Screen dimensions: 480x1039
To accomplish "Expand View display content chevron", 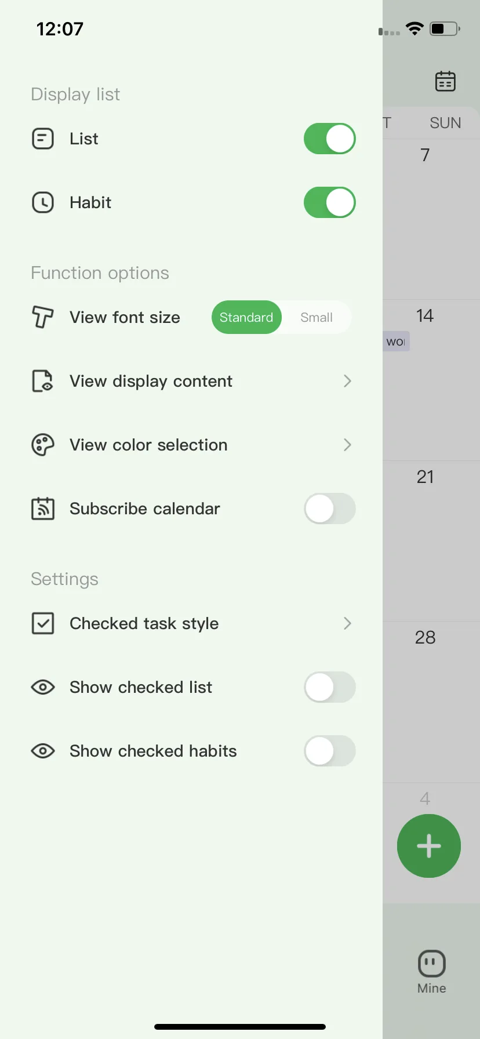I will (x=347, y=381).
